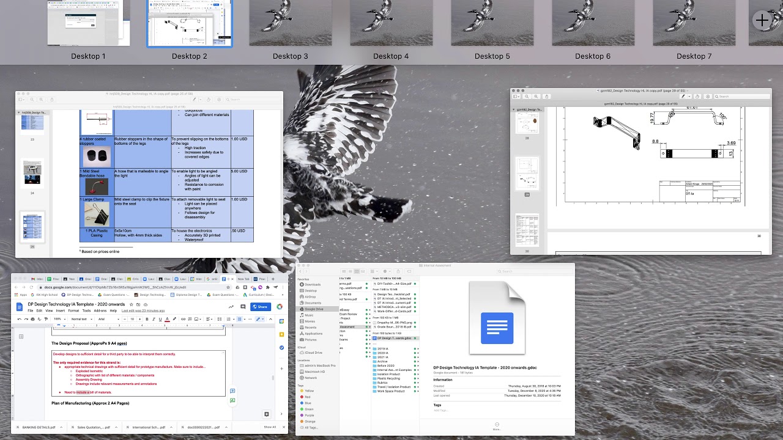This screenshot has width=783, height=440.
Task: Open the Add-ons menu in Google Docs
Action: [100, 310]
